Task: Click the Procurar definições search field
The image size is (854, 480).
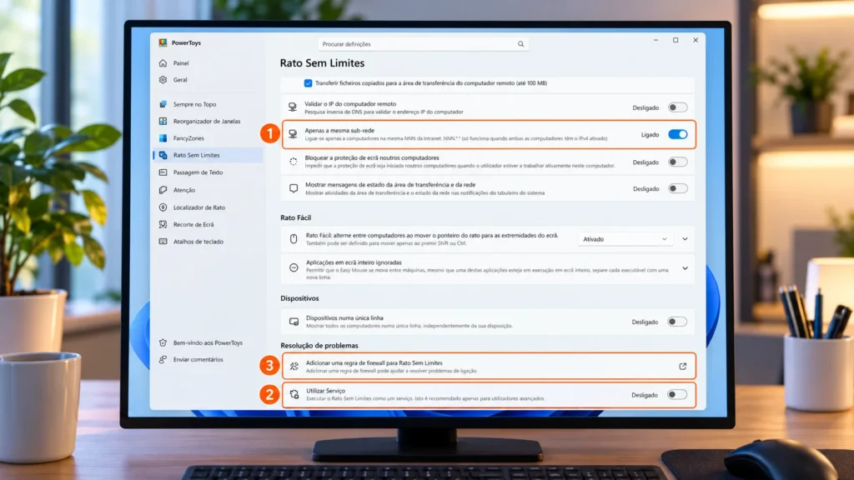Action: tap(423, 44)
